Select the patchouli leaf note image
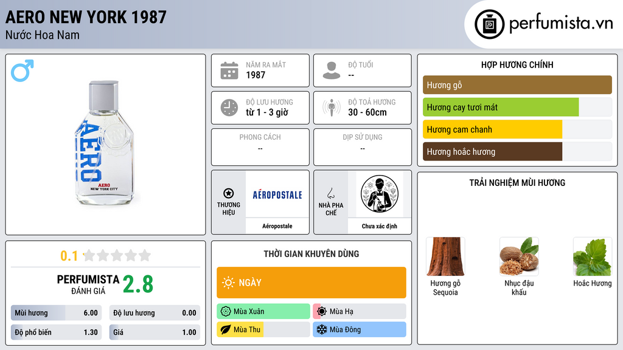Image resolution: width=623 pixels, height=350 pixels. [x=593, y=256]
